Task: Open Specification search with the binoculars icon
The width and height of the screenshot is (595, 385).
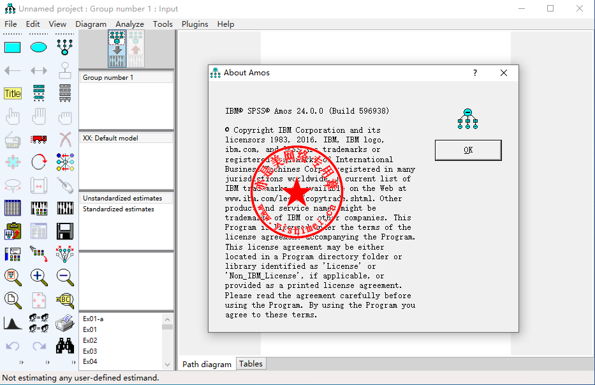Action: coord(65,346)
